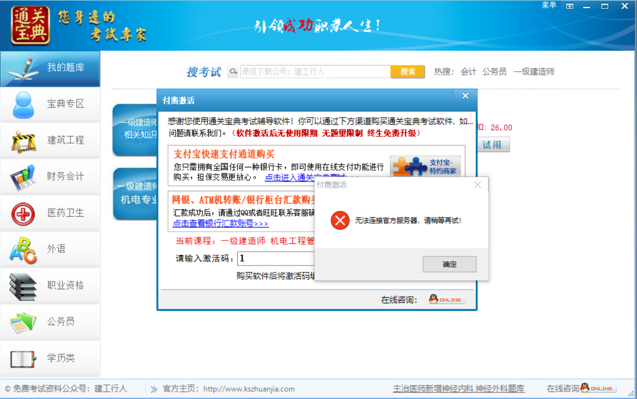Screen dimensions: 637x399
Task: Open QQ ONLINE chat in activation dialog
Action: [x=447, y=299]
